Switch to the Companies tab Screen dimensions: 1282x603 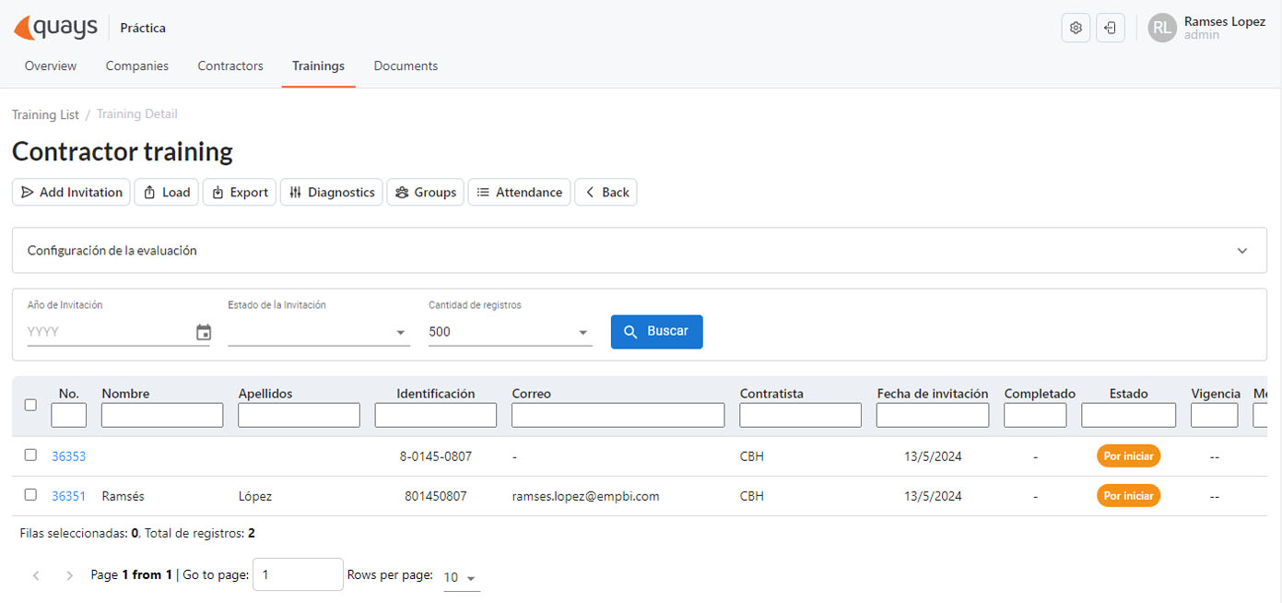[x=136, y=65]
